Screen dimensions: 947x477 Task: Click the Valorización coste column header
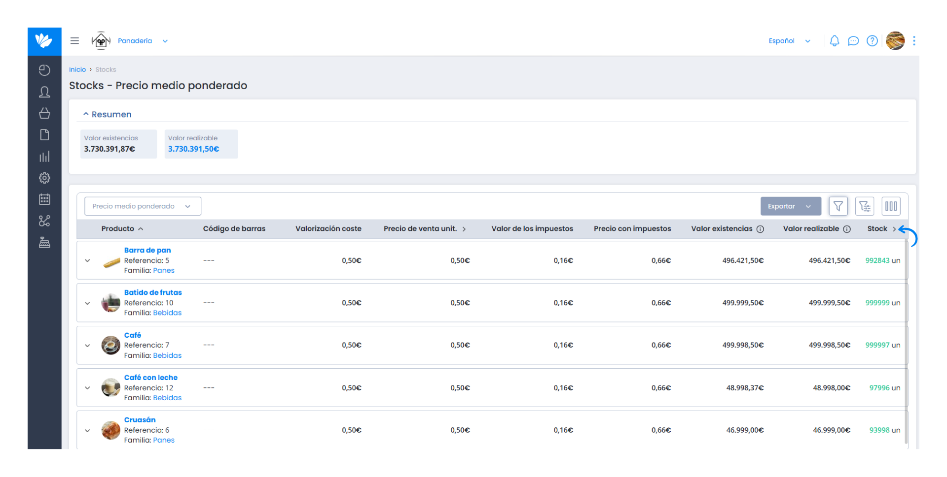(x=328, y=229)
